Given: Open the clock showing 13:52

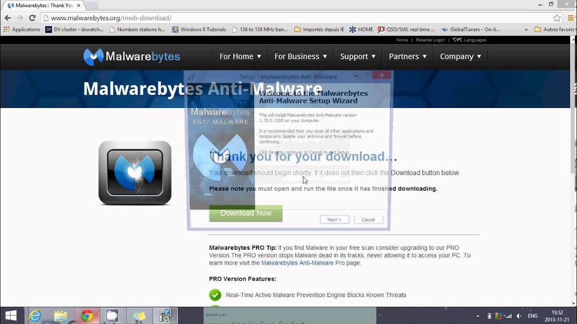Looking at the screenshot, I should tap(557, 316).
